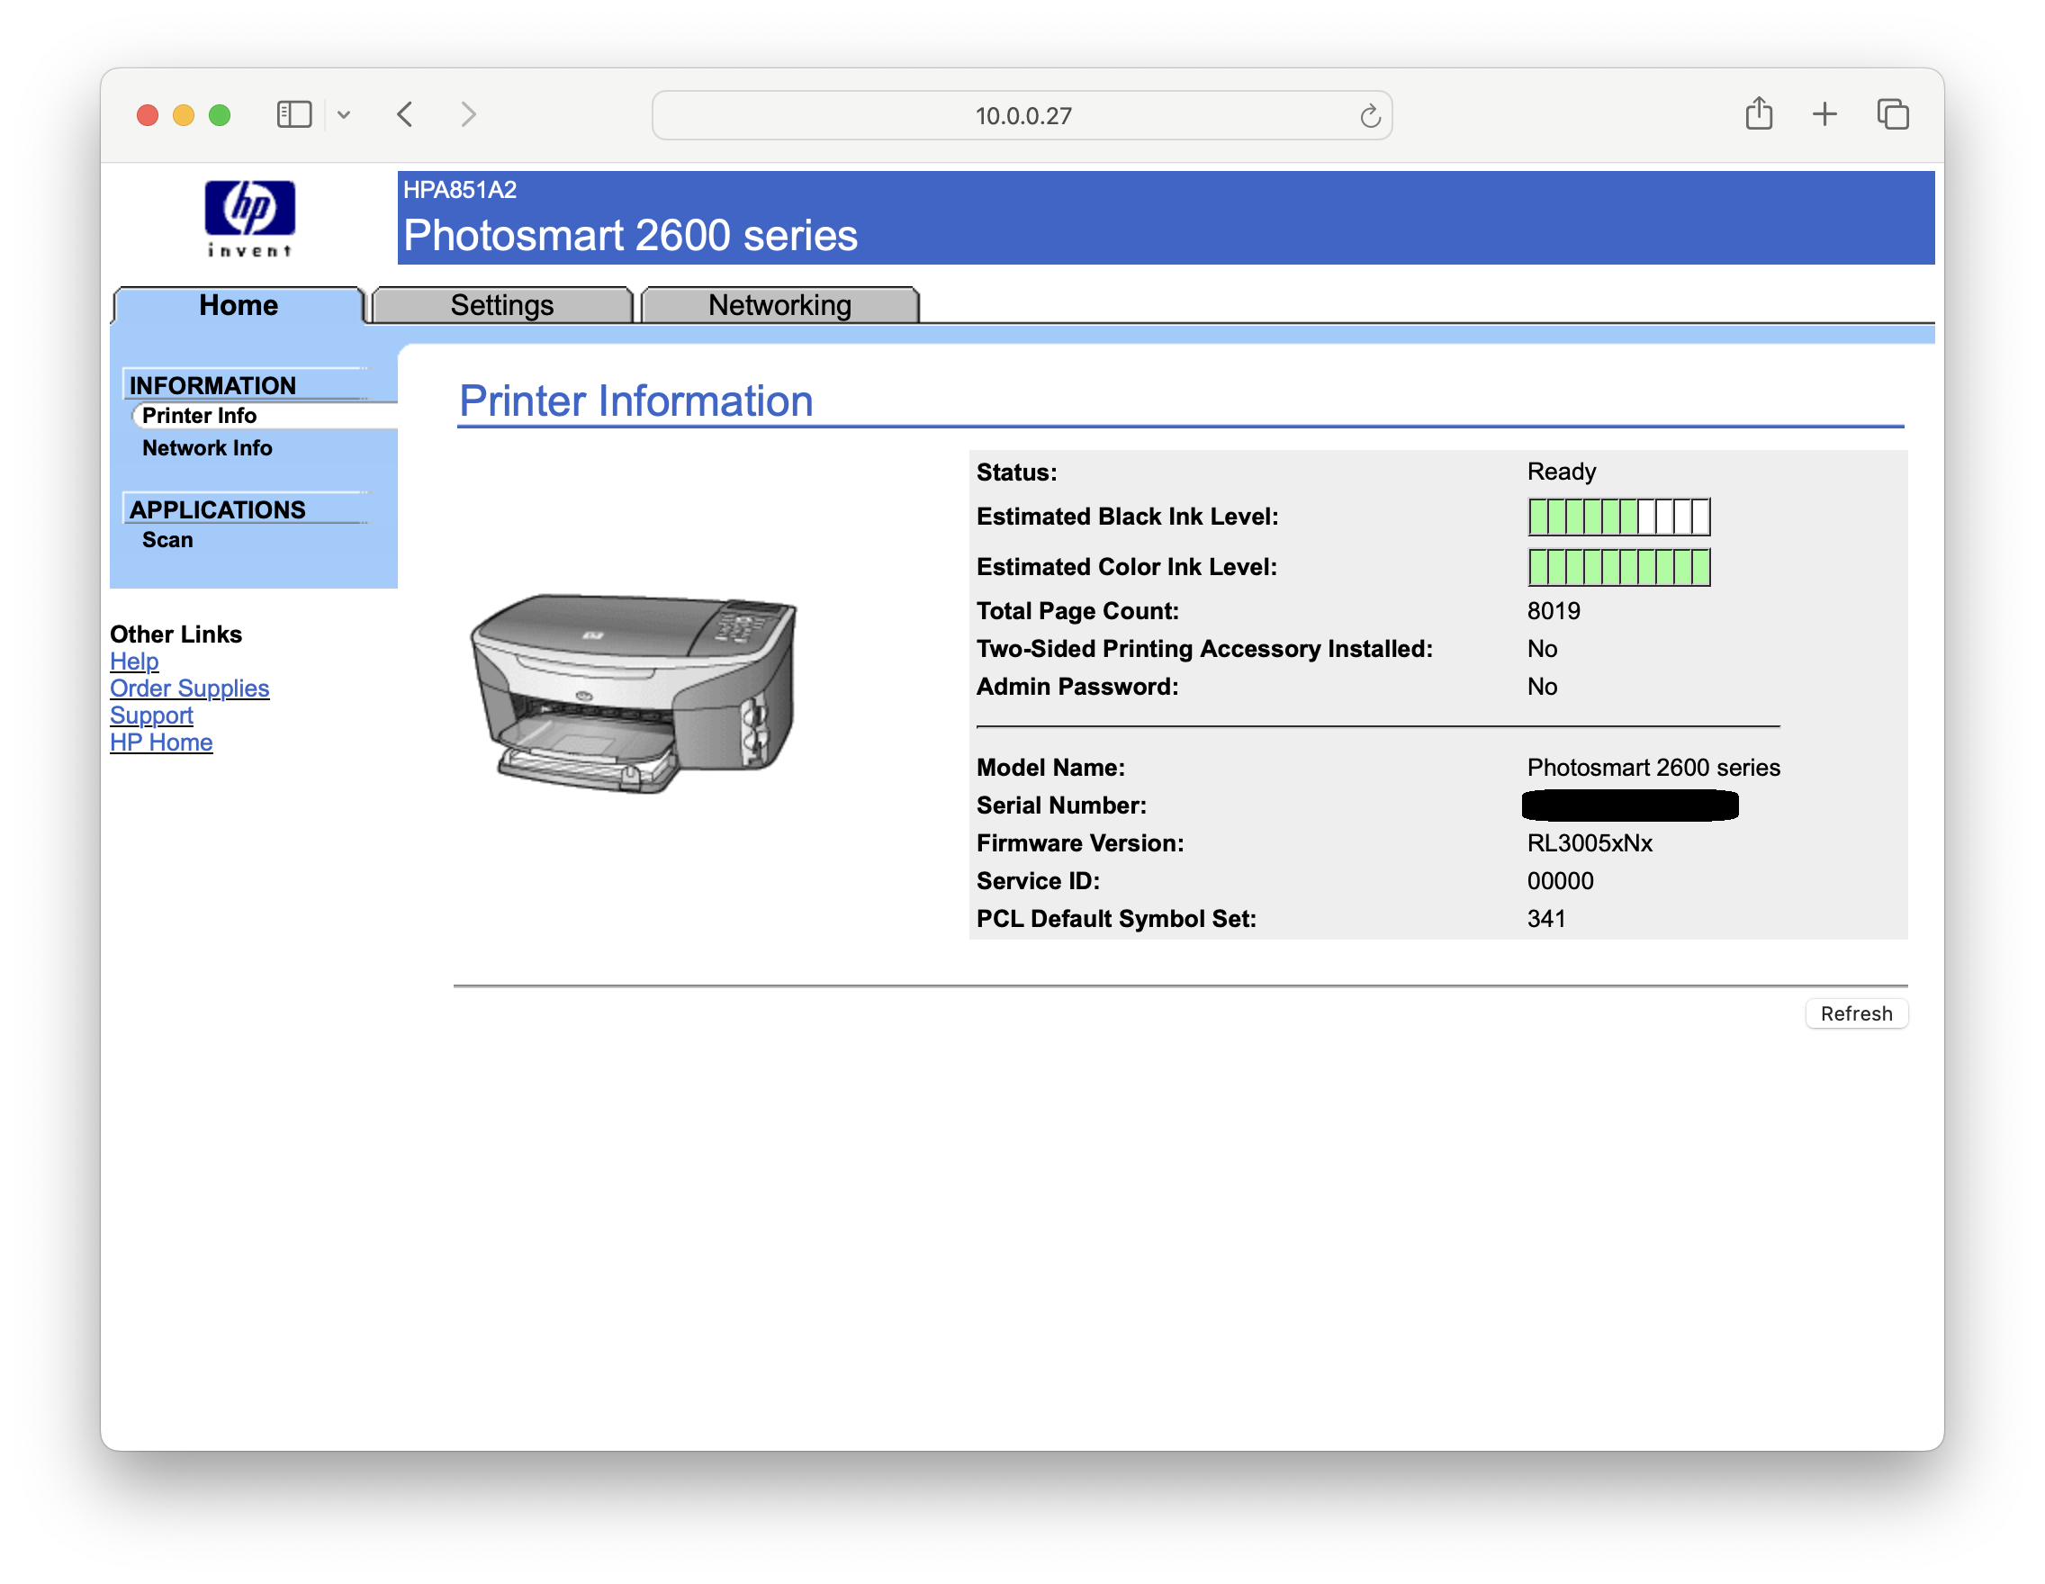Image resolution: width=2045 pixels, height=1584 pixels.
Task: Reload the page using the reload icon
Action: point(1370,116)
